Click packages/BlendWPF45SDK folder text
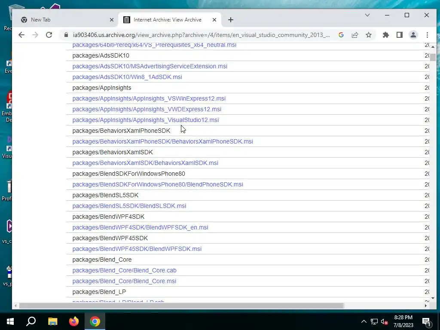The image size is (440, 330). (x=110, y=238)
